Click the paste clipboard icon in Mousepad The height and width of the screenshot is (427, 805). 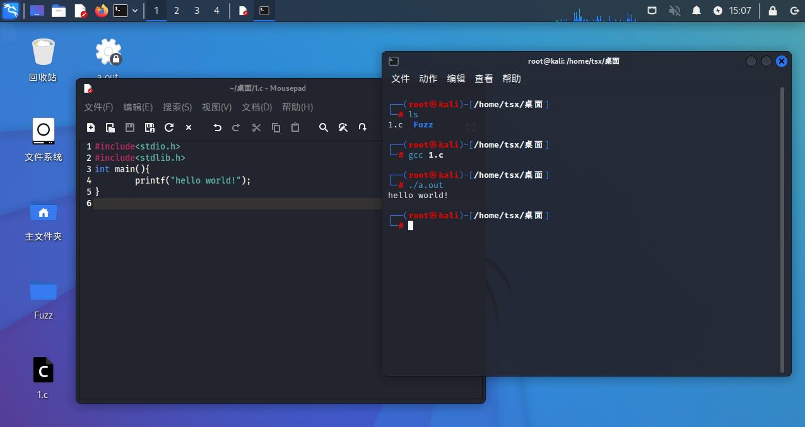(x=295, y=127)
